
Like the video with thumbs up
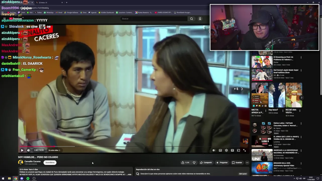[x=185, y=163]
